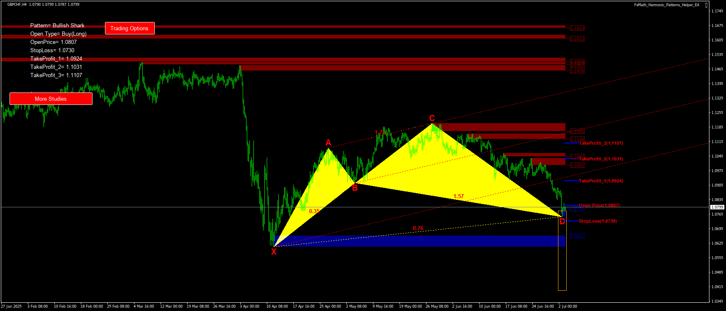
Task: Click the current price 1.0799 axis marker
Action: (x=717, y=207)
